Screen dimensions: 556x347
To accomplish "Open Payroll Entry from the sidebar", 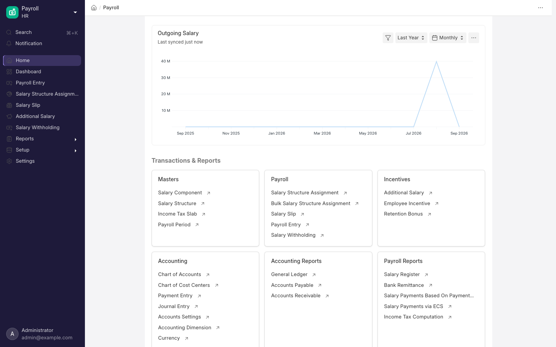I will pyautogui.click(x=42, y=83).
